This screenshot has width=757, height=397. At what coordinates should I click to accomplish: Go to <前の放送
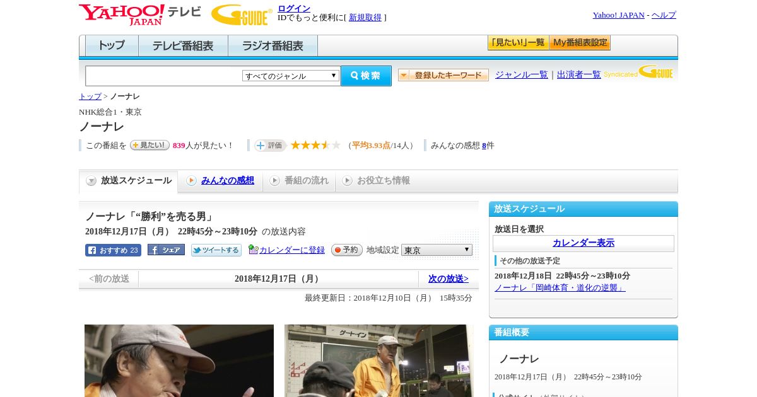[x=109, y=279]
